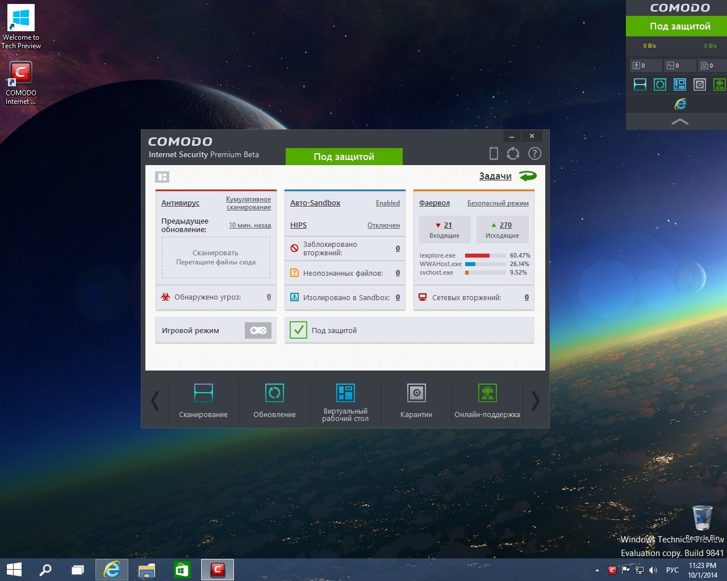The height and width of the screenshot is (581, 727).
Task: Open Онлайн-поддержка (Online Support)
Action: tap(487, 402)
